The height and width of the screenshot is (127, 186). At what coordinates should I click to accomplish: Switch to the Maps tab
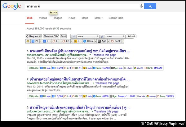tap(85, 18)
